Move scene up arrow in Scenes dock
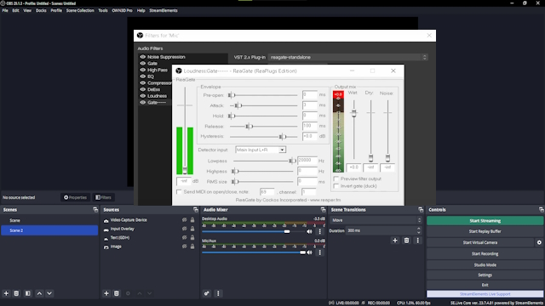 (39, 293)
